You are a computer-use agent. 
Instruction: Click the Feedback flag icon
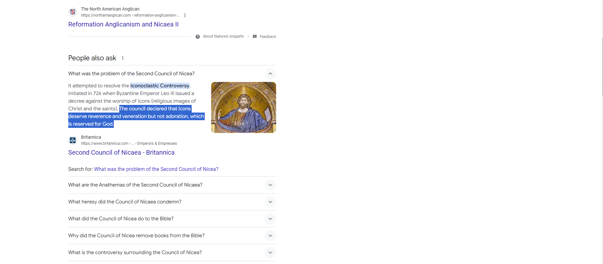pyautogui.click(x=255, y=37)
